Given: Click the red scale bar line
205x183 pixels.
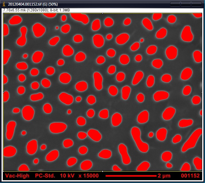Looking at the screenshot, I should pos(131,176).
